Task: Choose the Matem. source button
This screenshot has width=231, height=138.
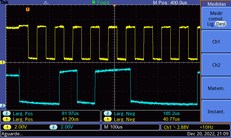Action: [x=216, y=88]
